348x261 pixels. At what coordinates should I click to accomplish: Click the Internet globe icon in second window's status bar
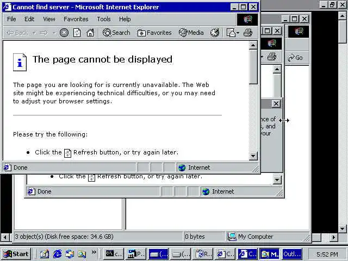tap(206, 191)
